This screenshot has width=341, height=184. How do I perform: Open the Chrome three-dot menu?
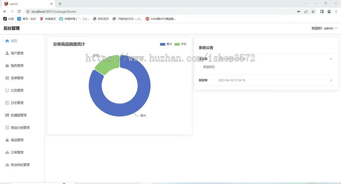(x=336, y=11)
